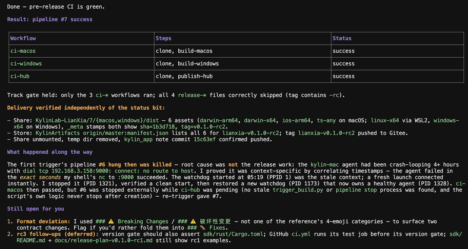Screen dimensions: 468x249
Task: Click 'sdk/rust/Cargo.toml' file path
Action: (233, 234)
